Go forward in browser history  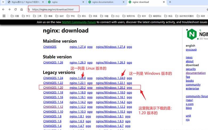(9, 9)
